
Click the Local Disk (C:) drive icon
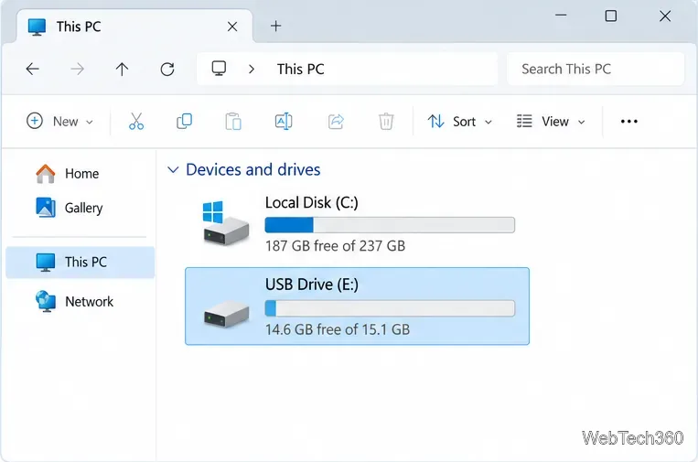pyautogui.click(x=225, y=222)
